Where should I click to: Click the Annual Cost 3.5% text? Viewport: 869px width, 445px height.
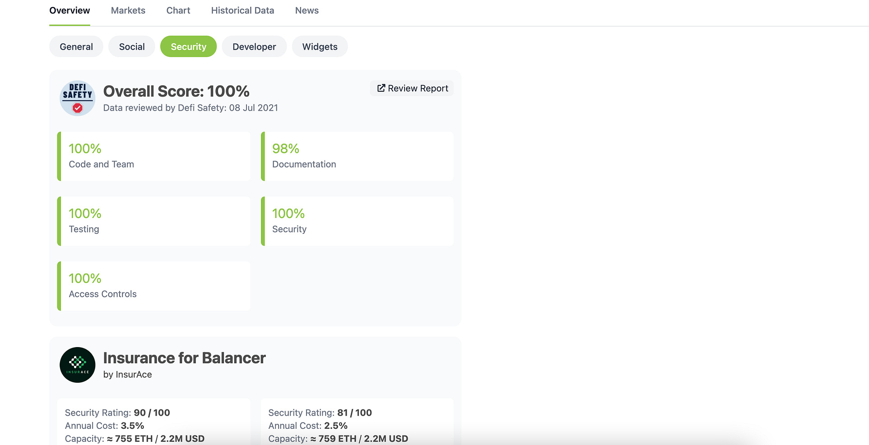(x=105, y=426)
